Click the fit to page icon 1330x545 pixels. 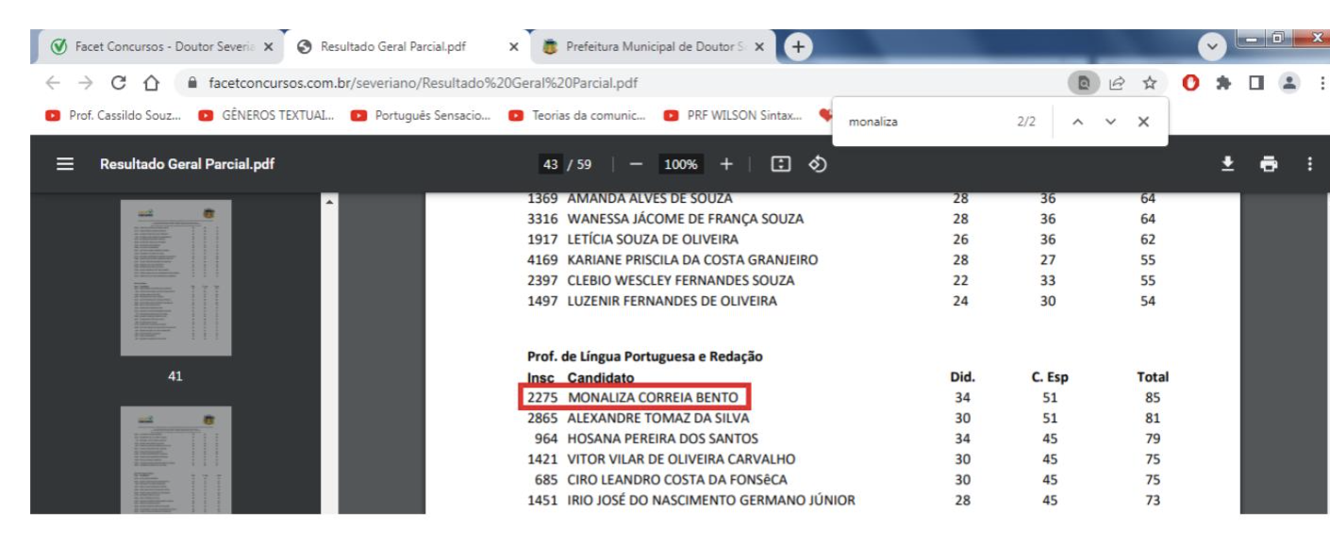click(x=780, y=164)
